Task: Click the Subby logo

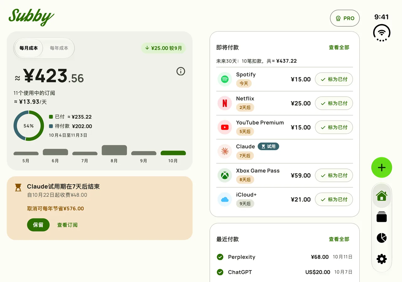Action: (31, 17)
